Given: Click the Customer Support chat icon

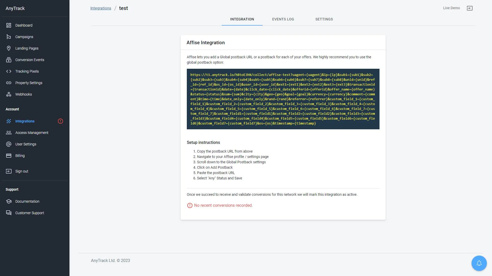Looking at the screenshot, I should (9, 213).
